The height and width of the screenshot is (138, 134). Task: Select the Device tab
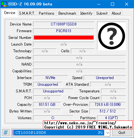tap(10, 13)
